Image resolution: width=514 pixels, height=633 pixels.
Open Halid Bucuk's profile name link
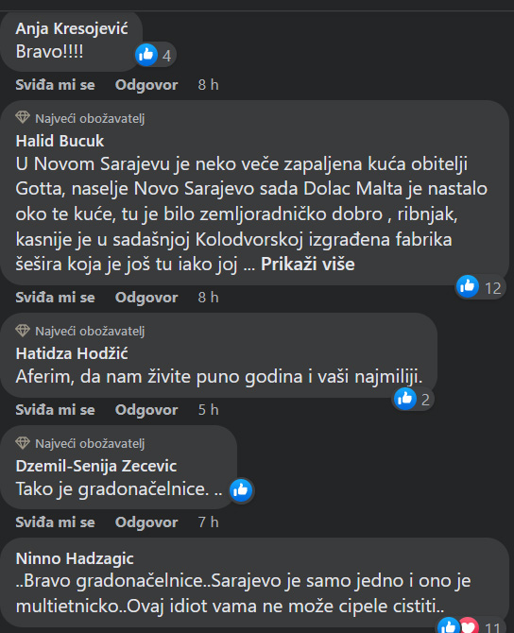(60, 141)
